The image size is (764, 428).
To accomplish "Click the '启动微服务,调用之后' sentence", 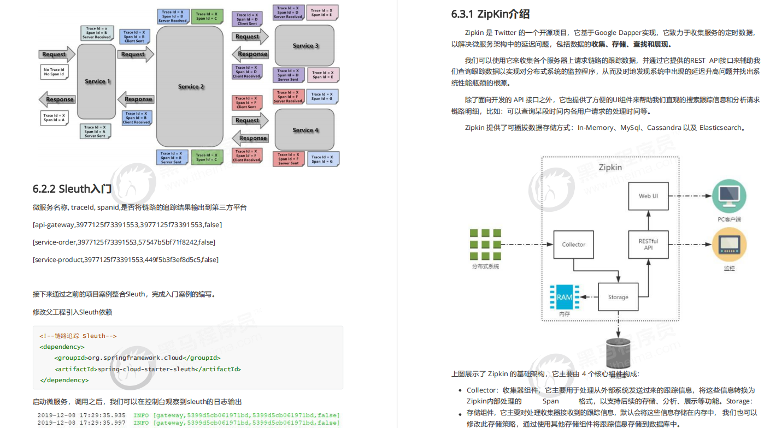I will [x=137, y=401].
